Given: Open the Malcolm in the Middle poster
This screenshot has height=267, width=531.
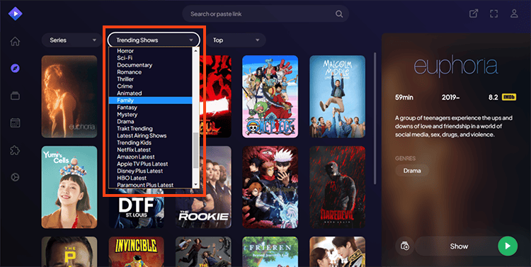Looking at the screenshot, I should coord(337,96).
